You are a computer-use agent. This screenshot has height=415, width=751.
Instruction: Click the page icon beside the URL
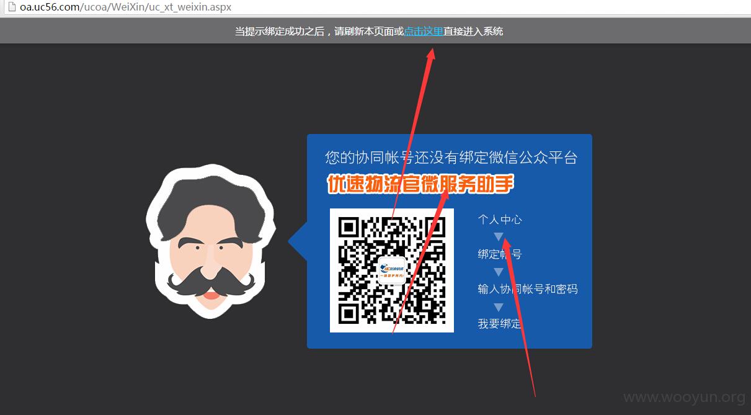(x=11, y=7)
